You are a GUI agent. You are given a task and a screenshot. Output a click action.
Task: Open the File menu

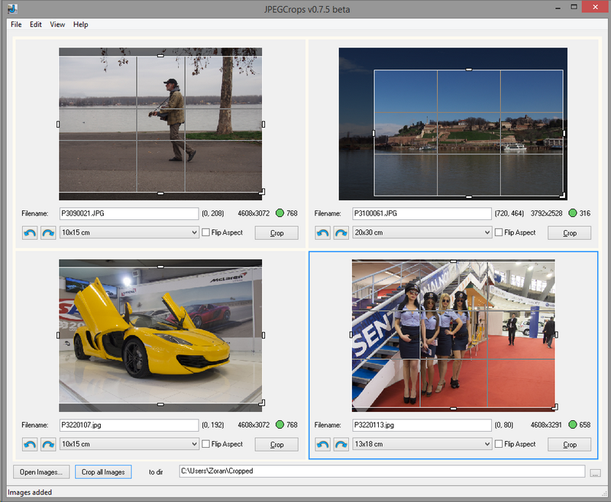coord(16,24)
